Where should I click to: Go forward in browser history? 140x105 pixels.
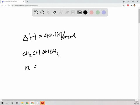[x=6, y=5]
